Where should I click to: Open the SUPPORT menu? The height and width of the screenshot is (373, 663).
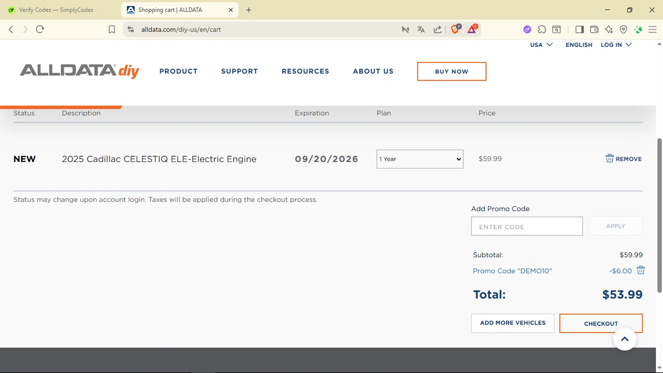point(240,71)
